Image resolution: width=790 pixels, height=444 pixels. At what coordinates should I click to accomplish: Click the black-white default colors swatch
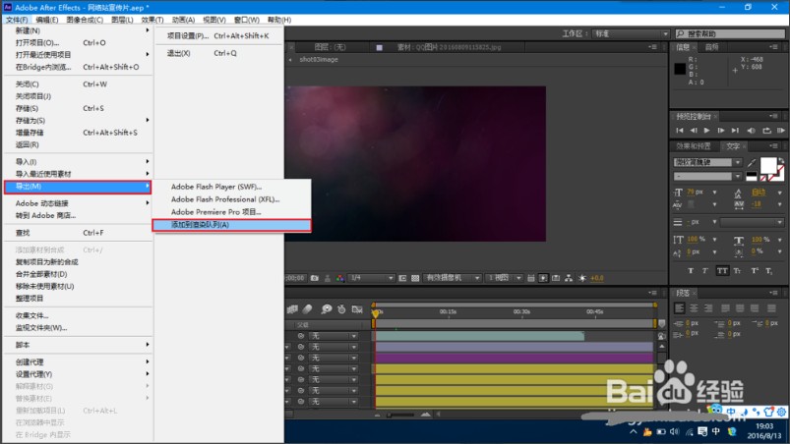click(x=752, y=177)
